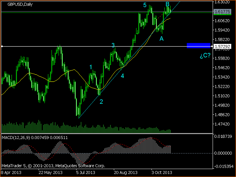The width and height of the screenshot is (236, 177).
Task: Click the 22 May 2013 date label
Action: point(51,172)
